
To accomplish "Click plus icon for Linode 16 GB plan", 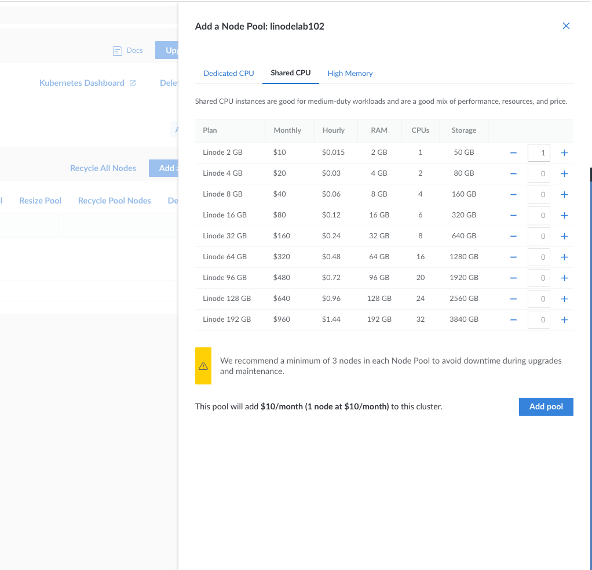I will [x=565, y=215].
